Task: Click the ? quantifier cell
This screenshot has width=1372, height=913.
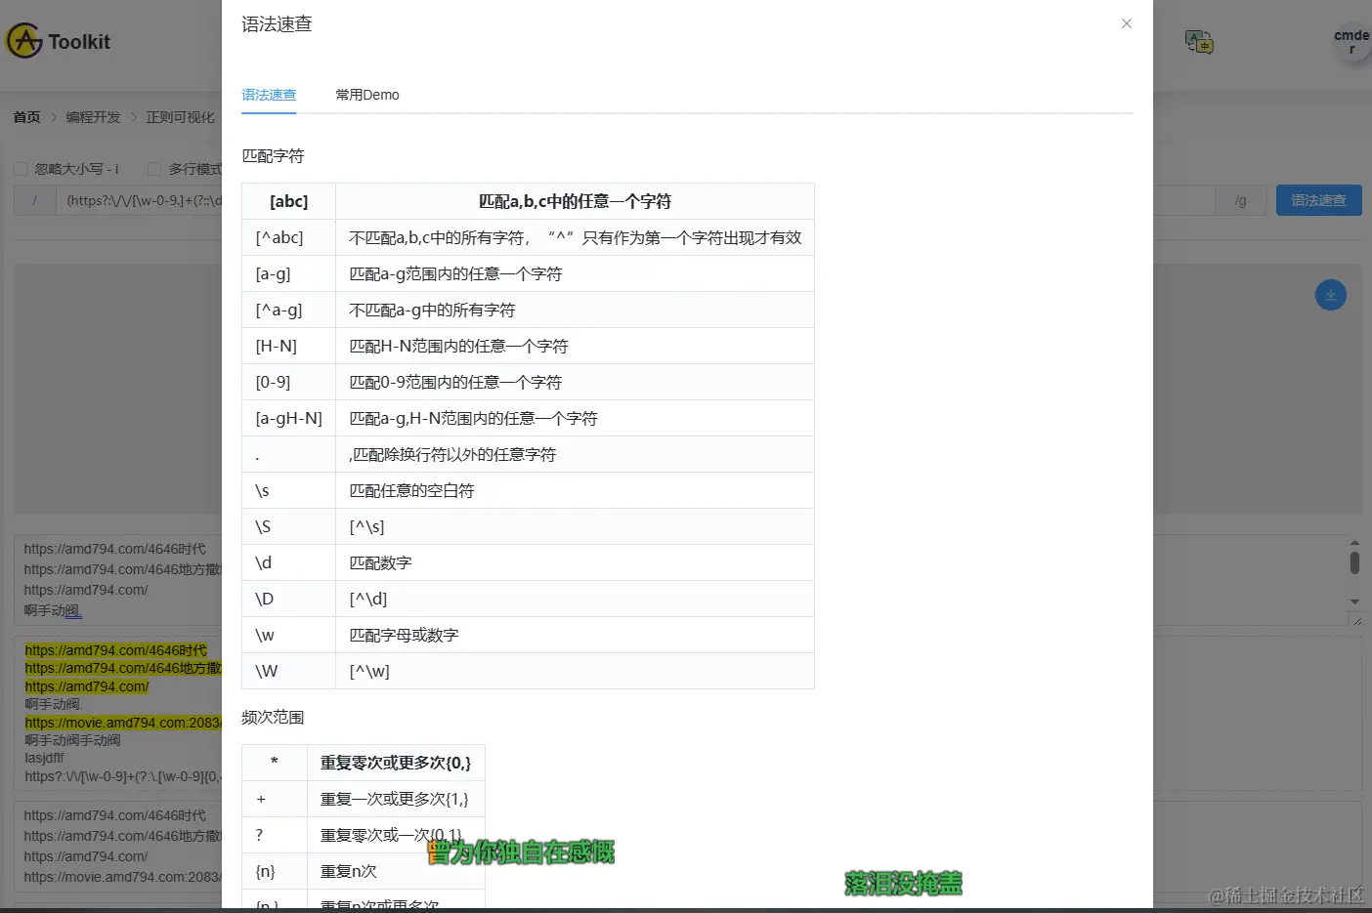Action: coord(275,835)
